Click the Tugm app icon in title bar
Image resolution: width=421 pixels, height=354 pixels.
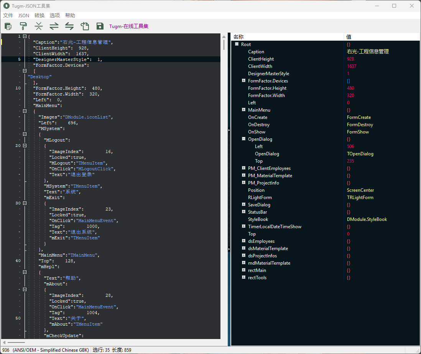6,6
